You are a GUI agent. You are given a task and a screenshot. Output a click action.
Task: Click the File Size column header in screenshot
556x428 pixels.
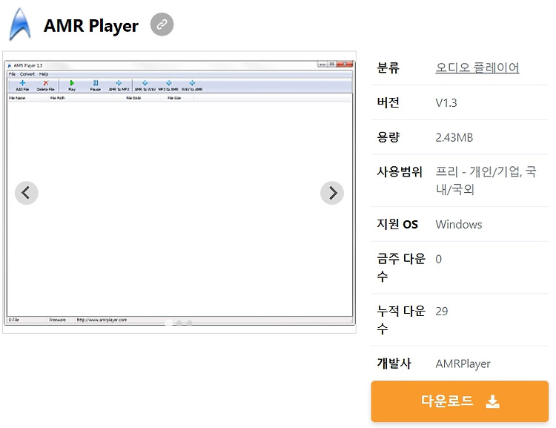174,98
